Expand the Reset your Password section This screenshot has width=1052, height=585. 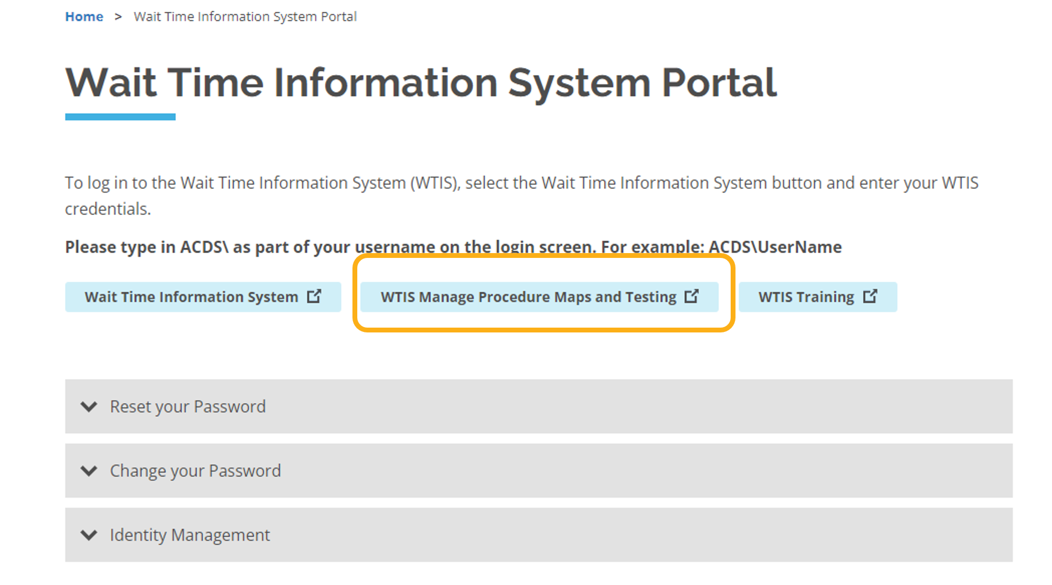point(539,406)
